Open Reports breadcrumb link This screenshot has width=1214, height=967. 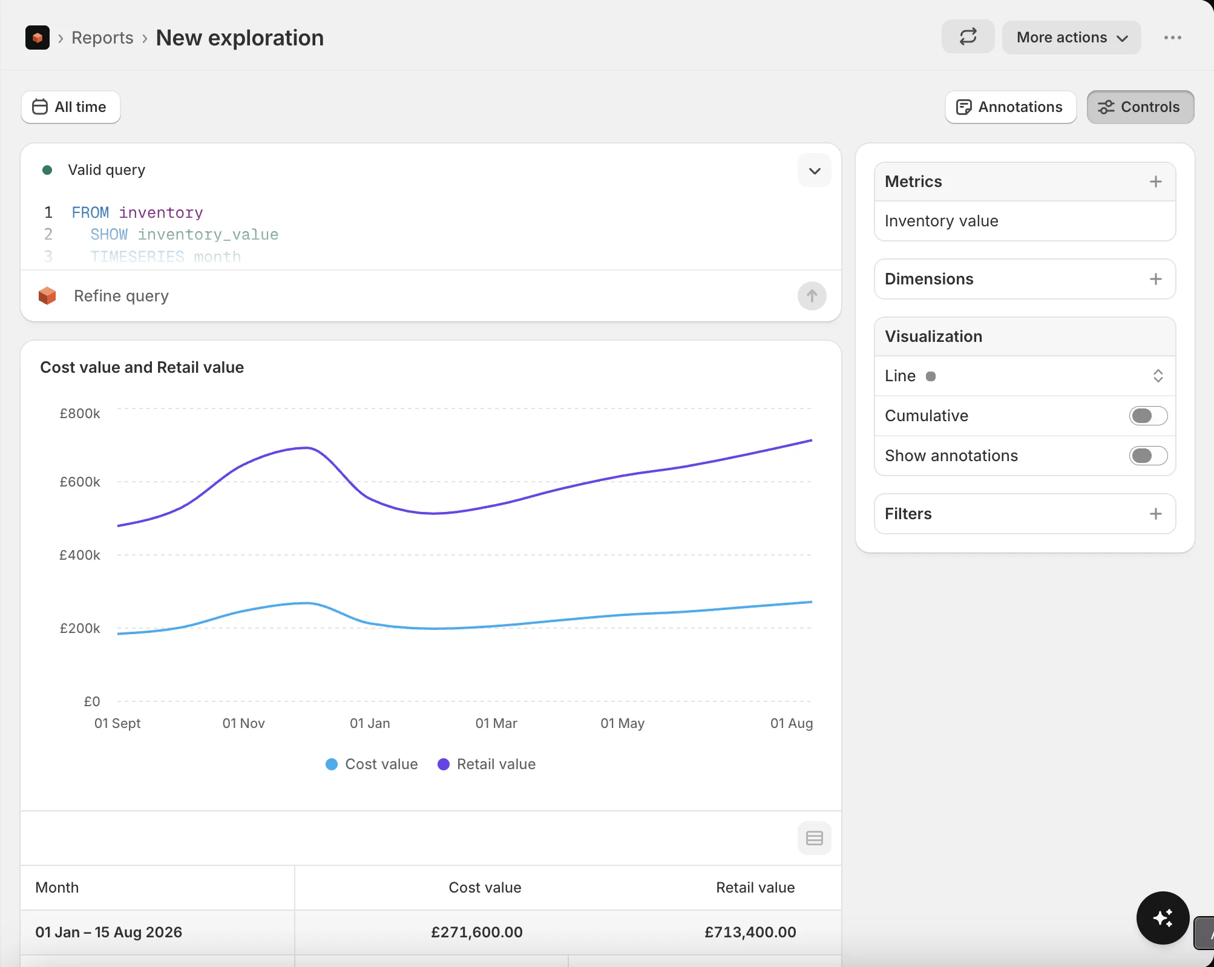click(x=102, y=38)
